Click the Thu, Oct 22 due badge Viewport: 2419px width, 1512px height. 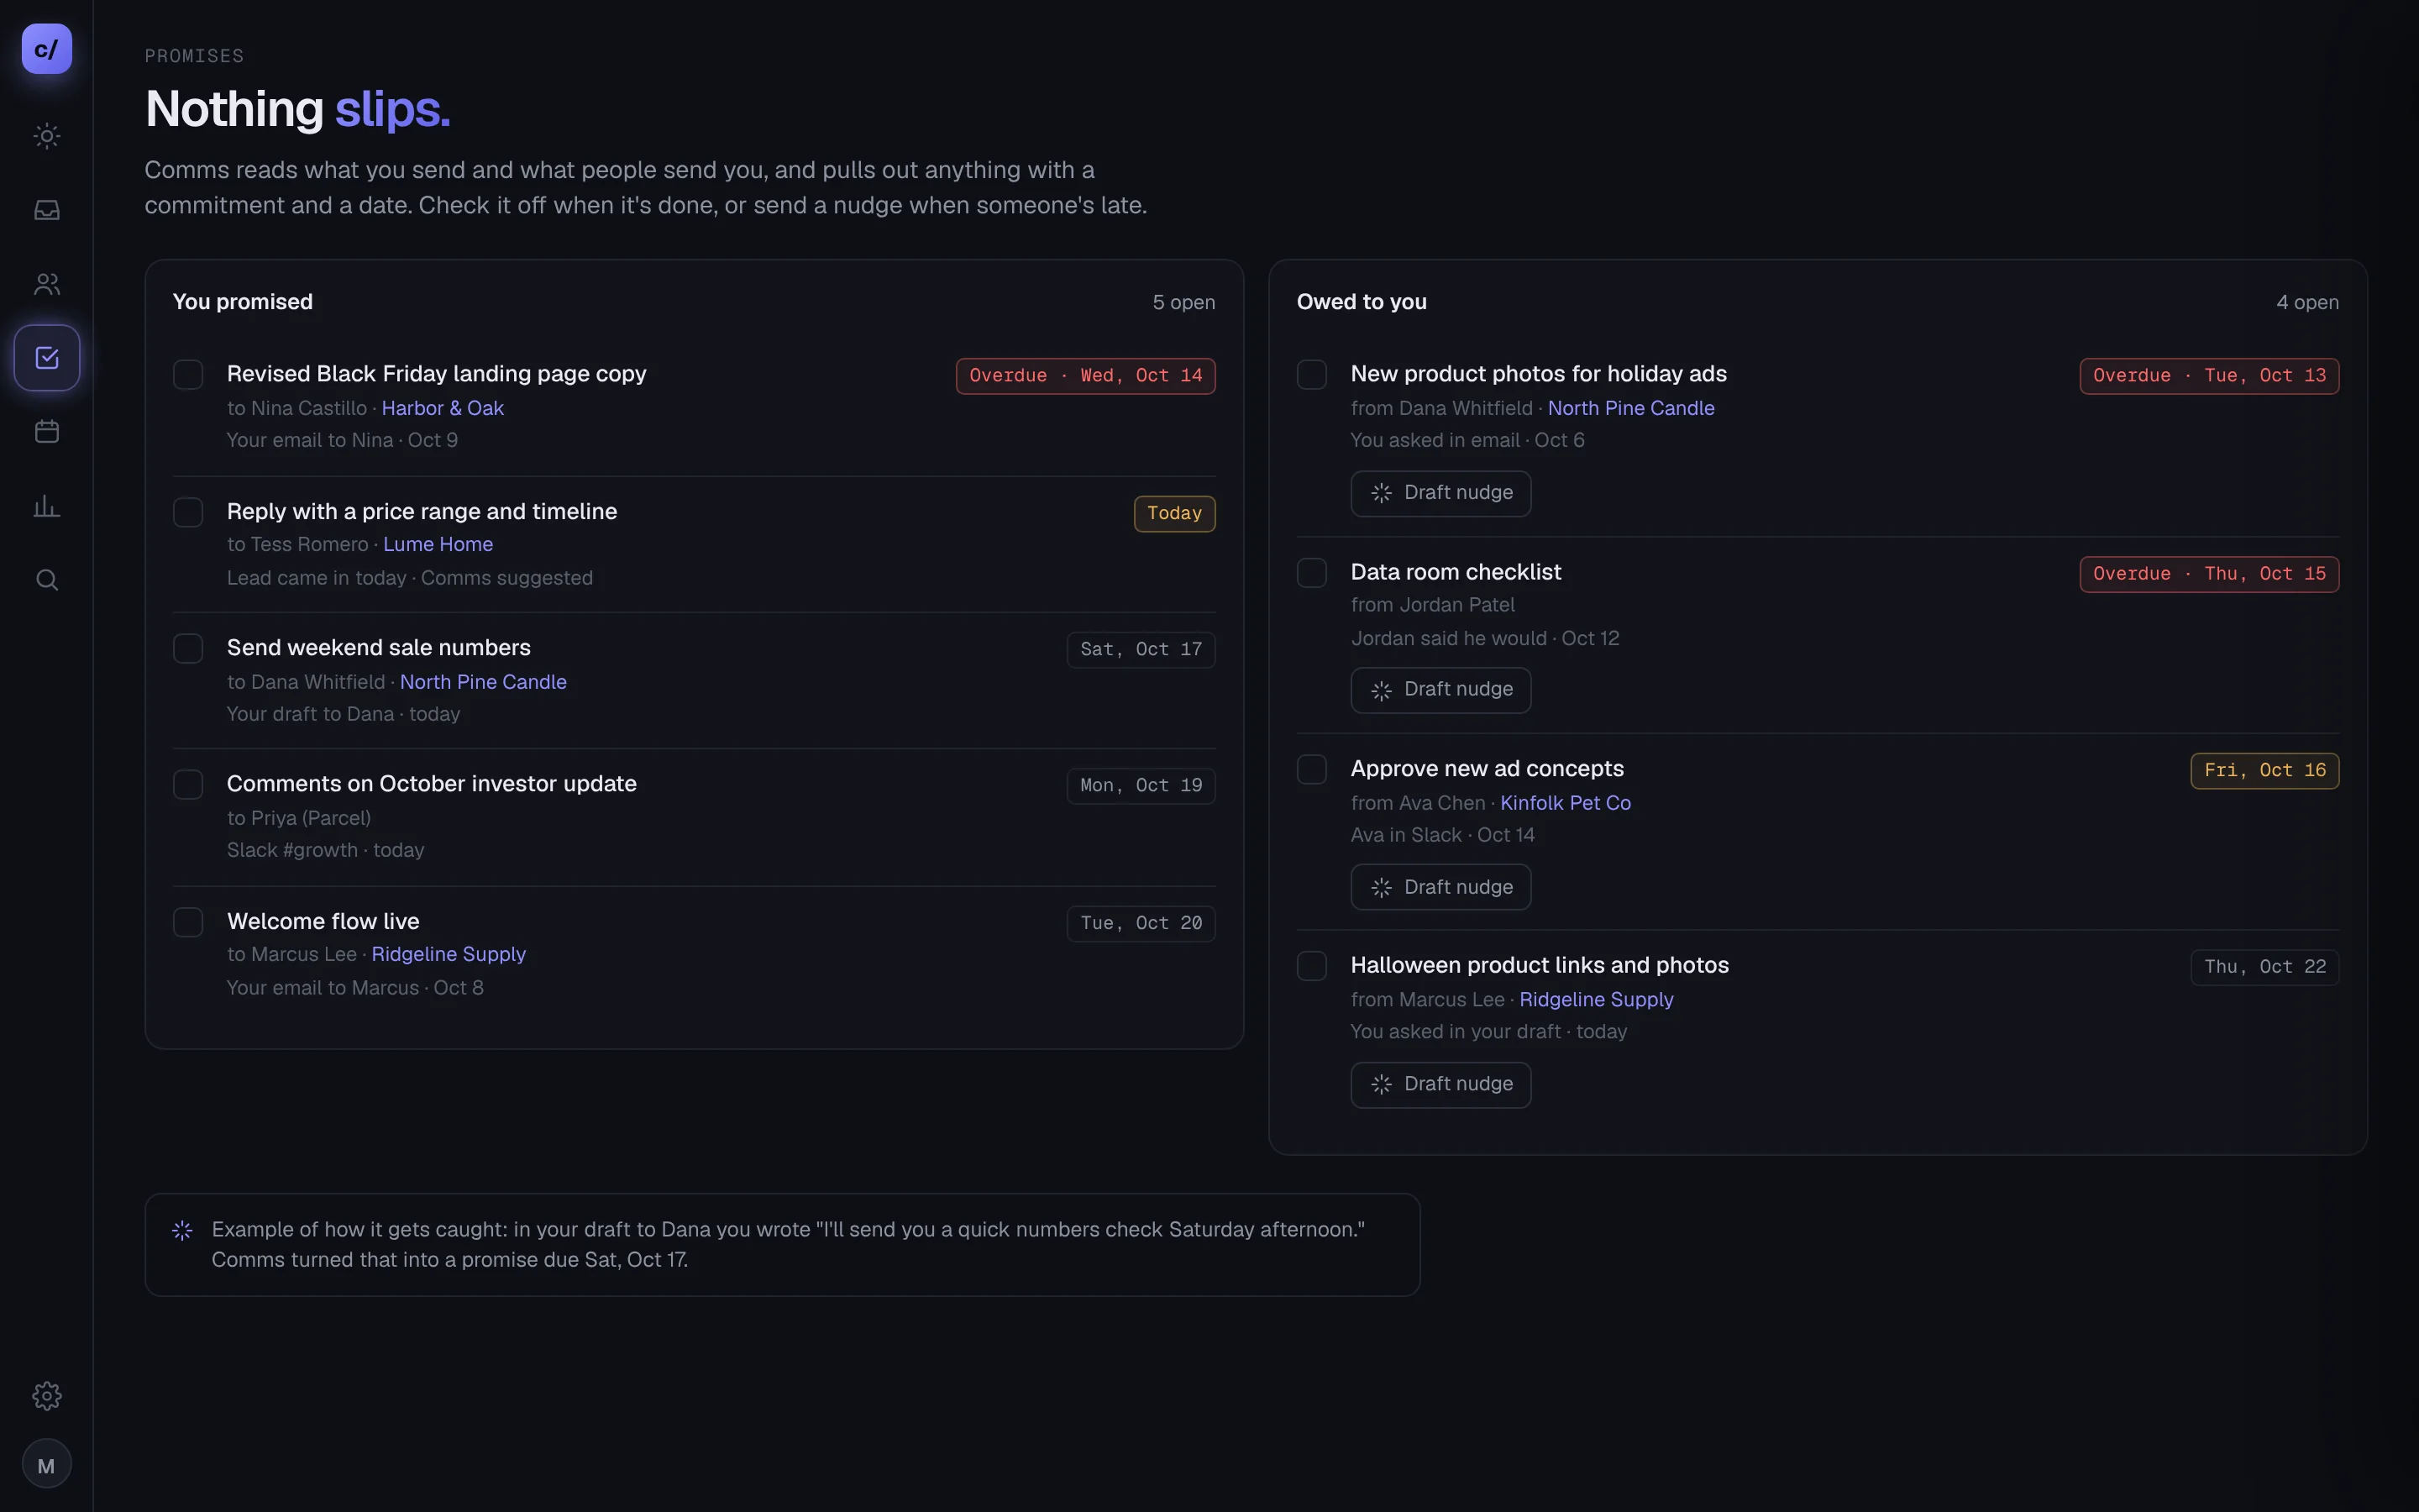coord(2265,967)
